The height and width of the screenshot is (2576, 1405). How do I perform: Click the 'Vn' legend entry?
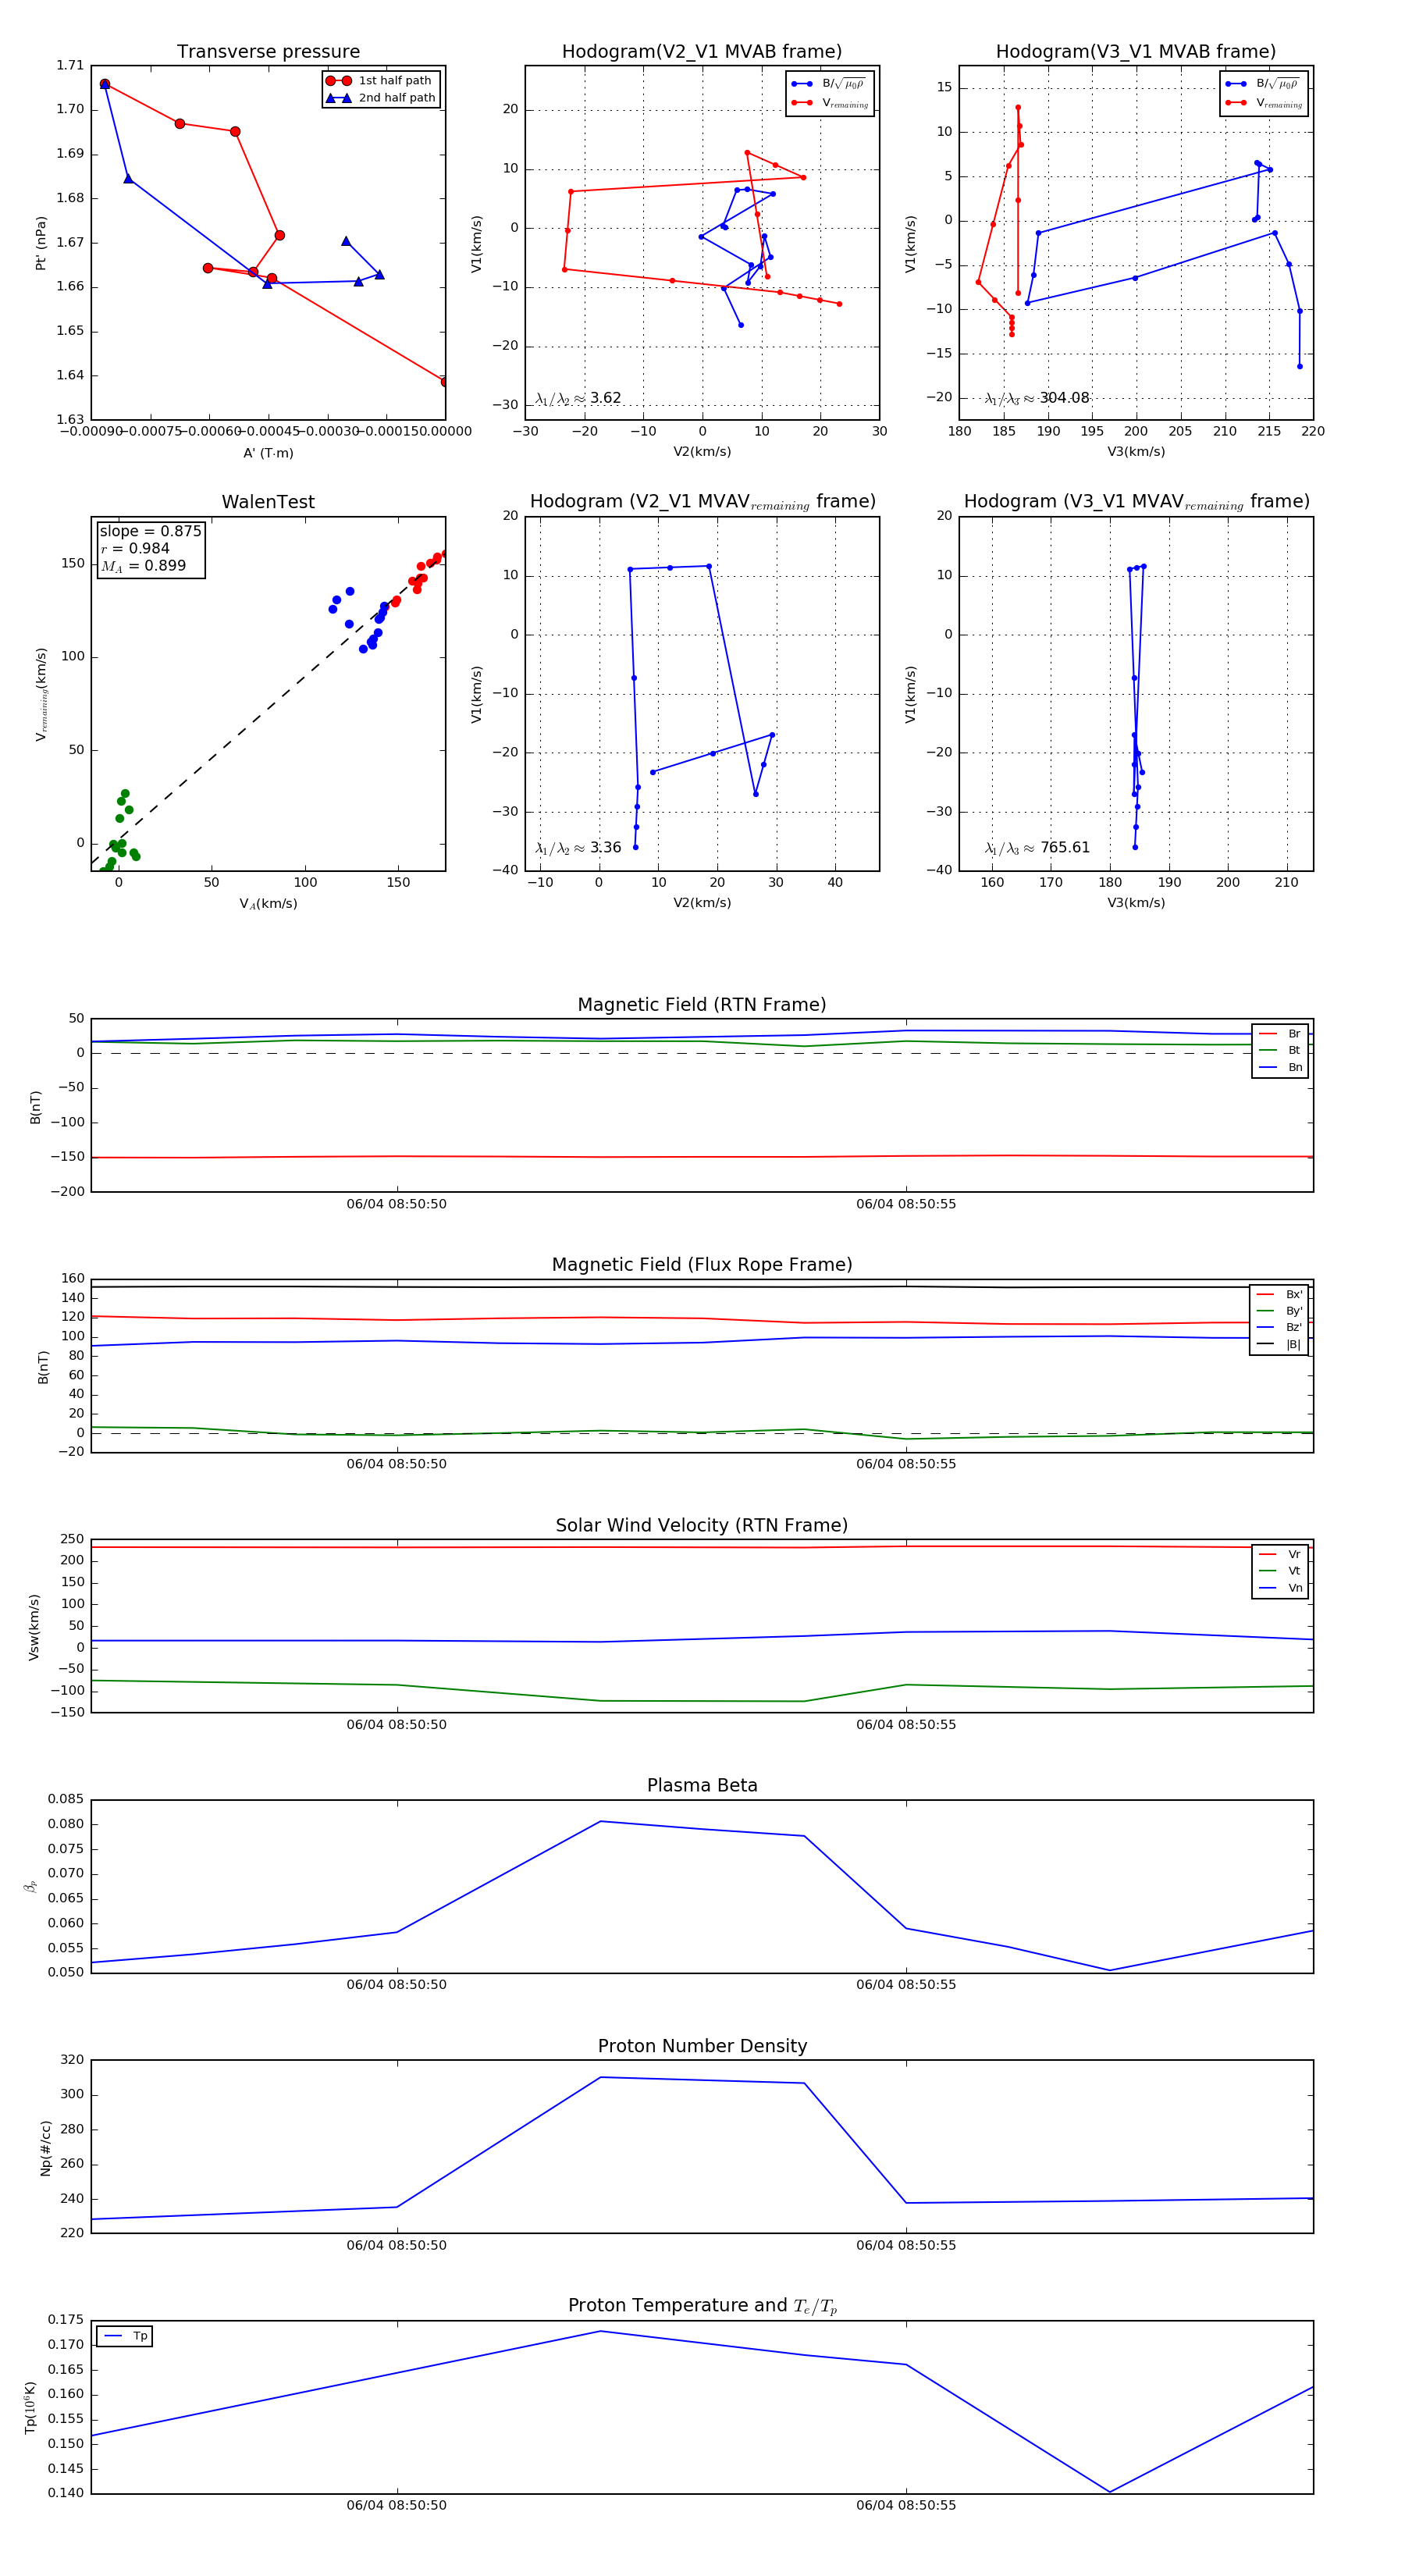tap(1281, 1588)
